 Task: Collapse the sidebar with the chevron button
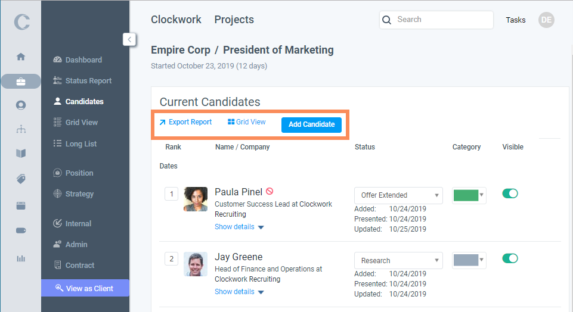click(x=130, y=39)
